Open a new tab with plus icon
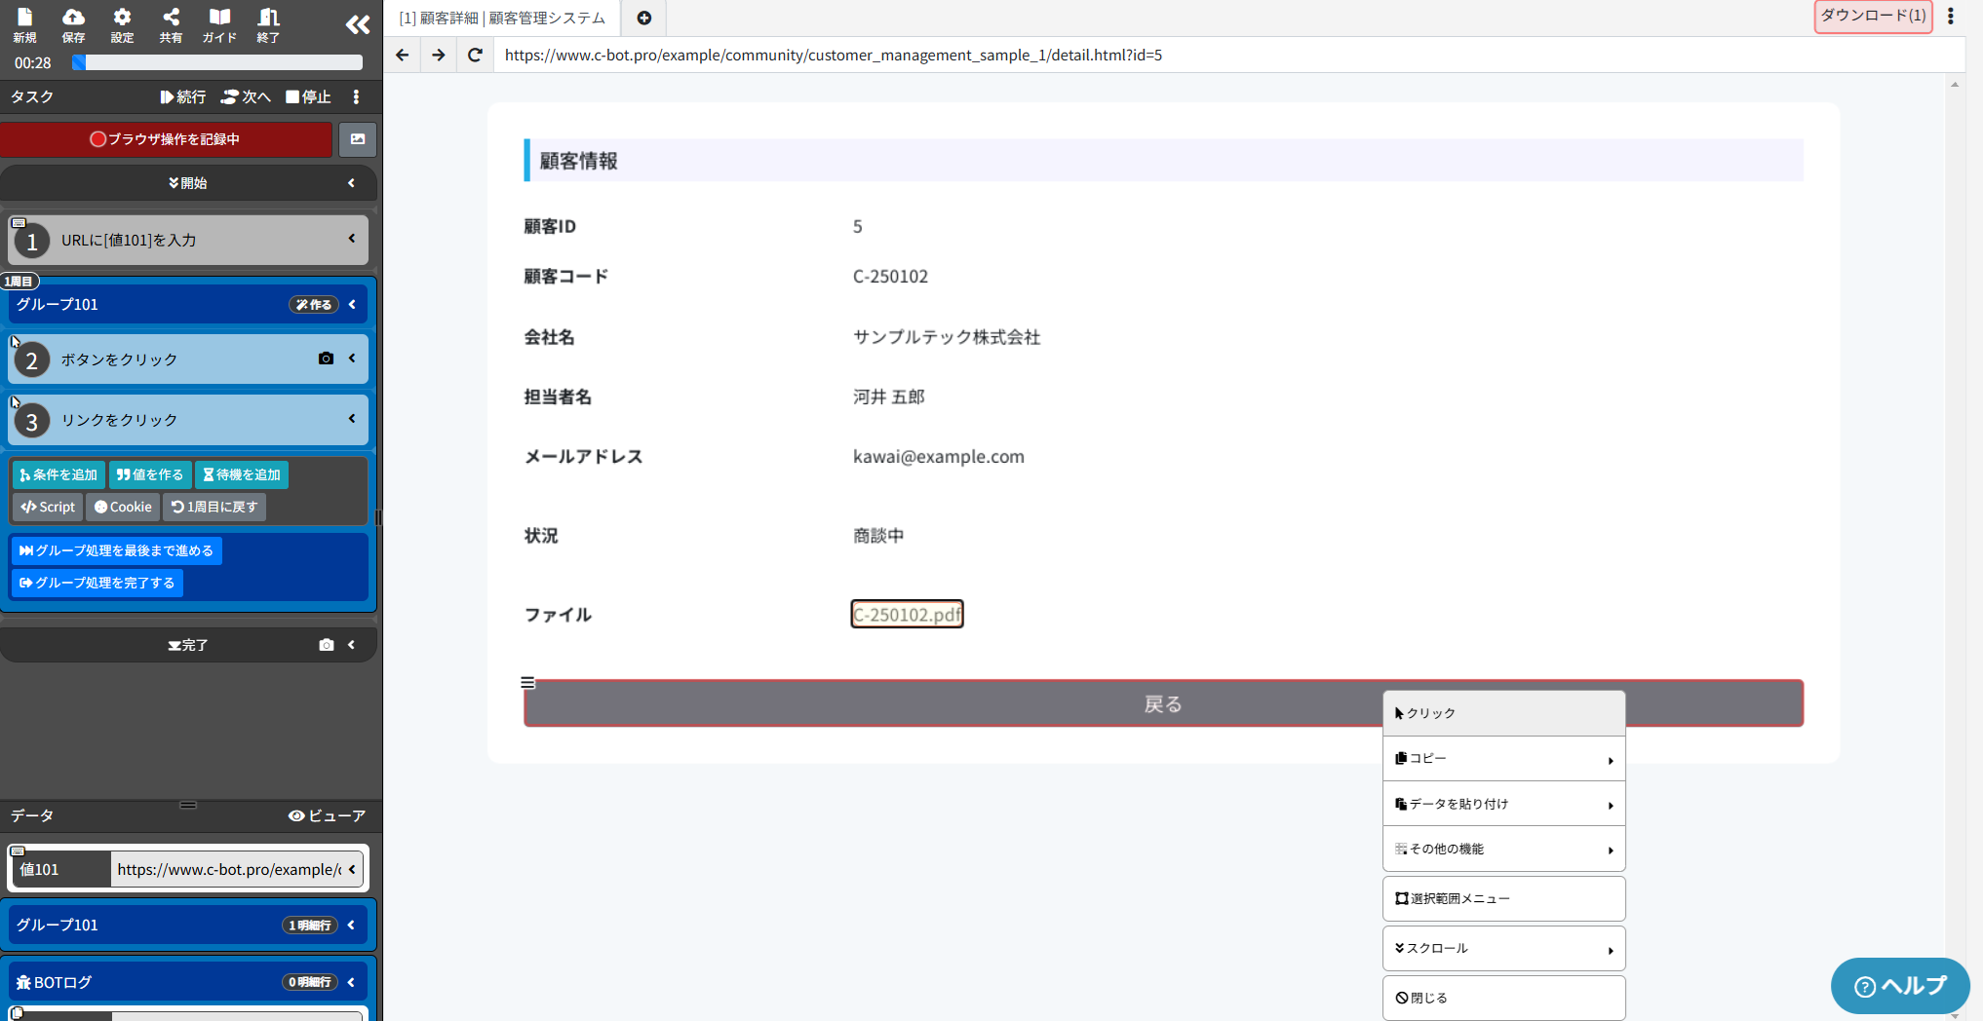 coord(643,18)
